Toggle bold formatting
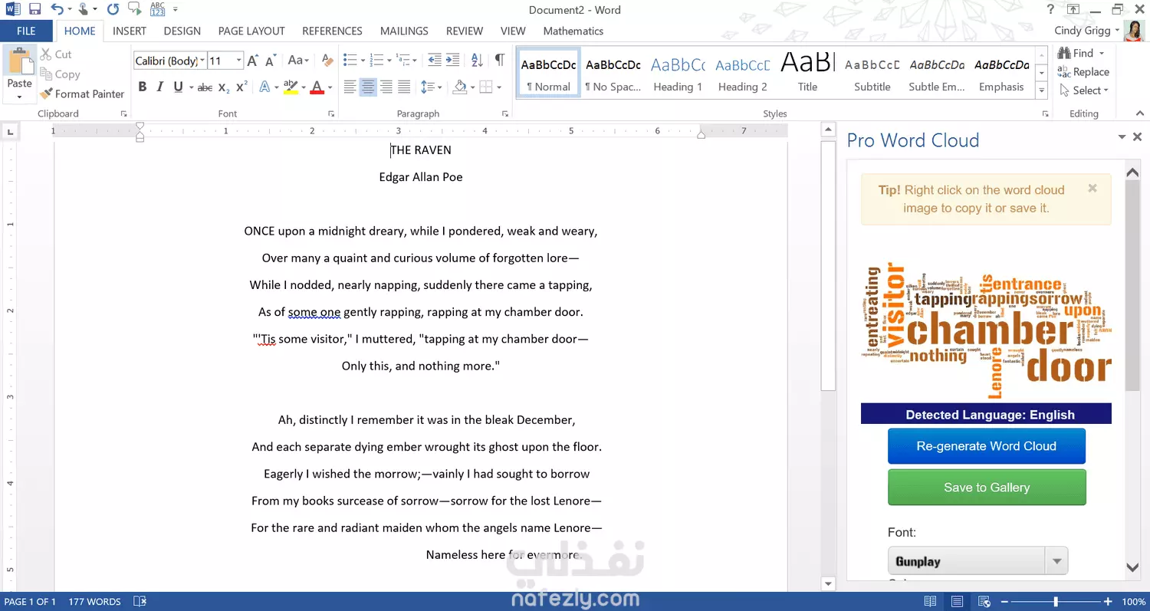Screen dimensions: 1150x611 click(x=142, y=87)
